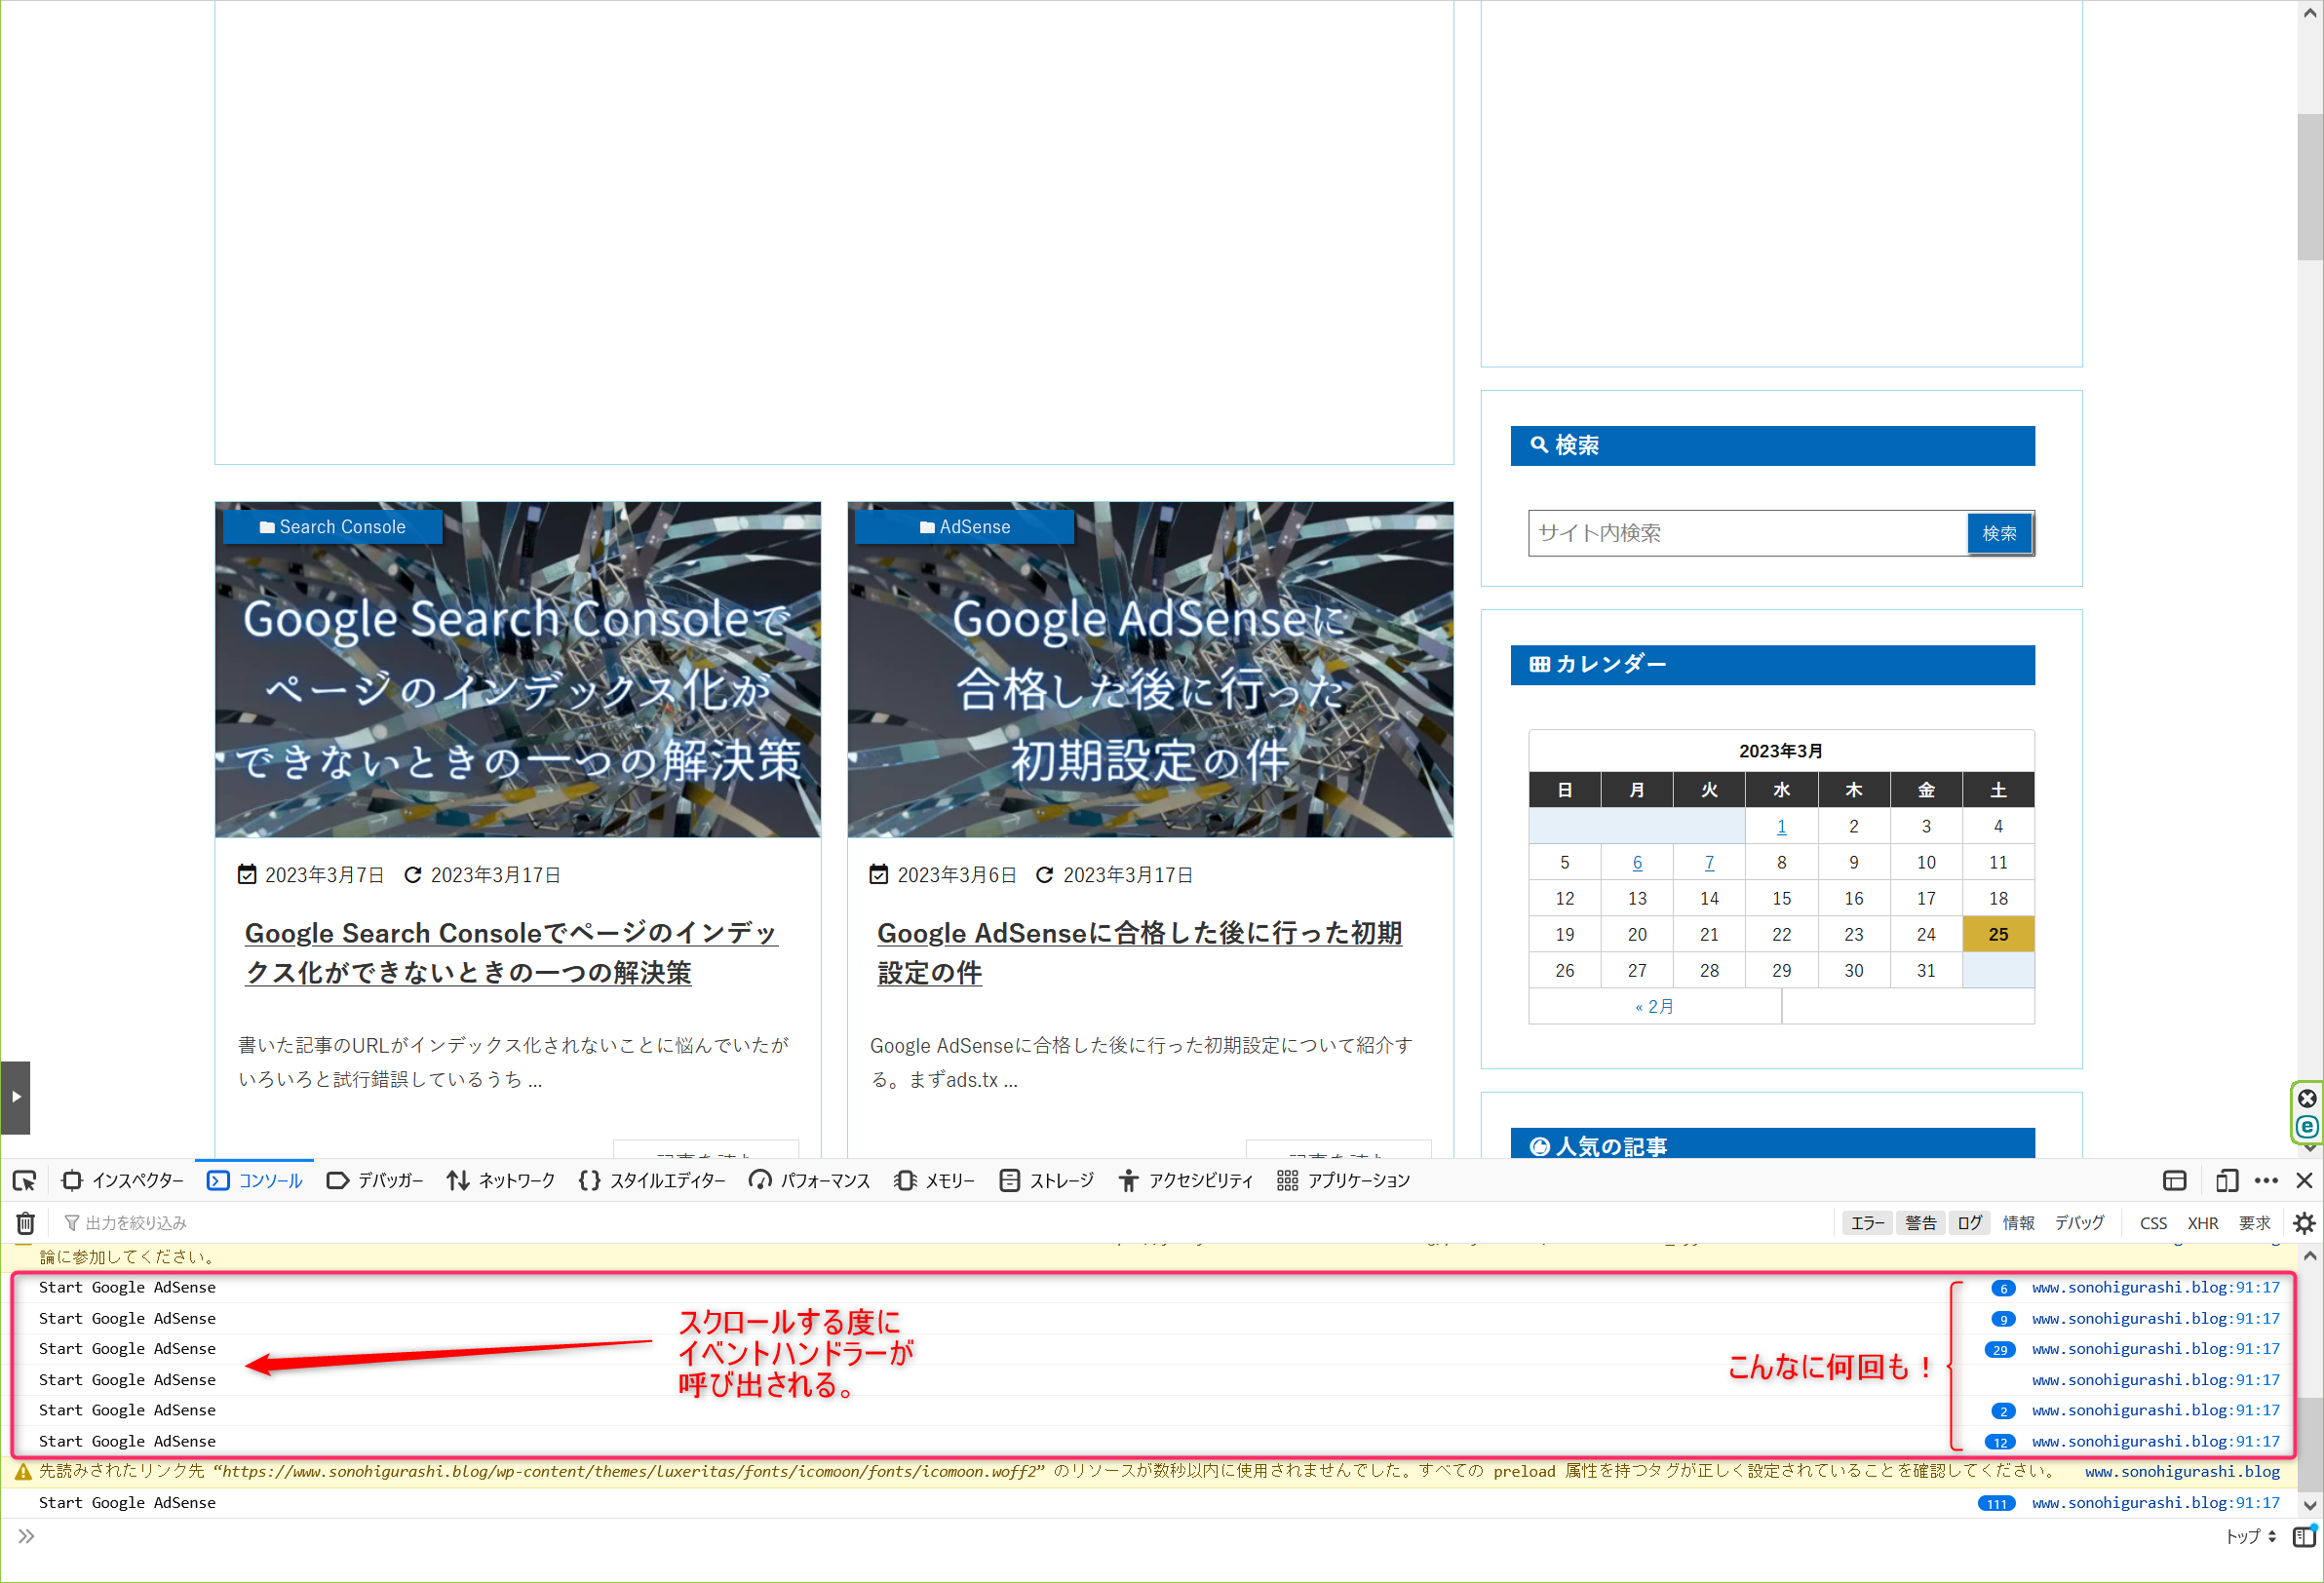Click the X circle icon at right edge
The height and width of the screenshot is (1583, 2324).
tap(2306, 1098)
